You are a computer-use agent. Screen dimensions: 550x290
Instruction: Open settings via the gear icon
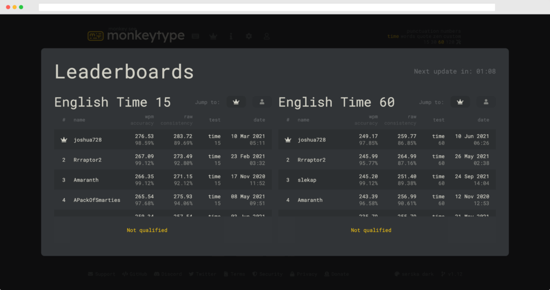249,36
